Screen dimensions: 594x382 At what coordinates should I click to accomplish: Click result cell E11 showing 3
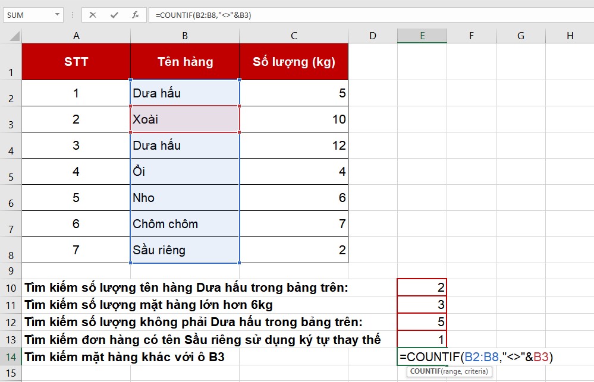tap(422, 304)
